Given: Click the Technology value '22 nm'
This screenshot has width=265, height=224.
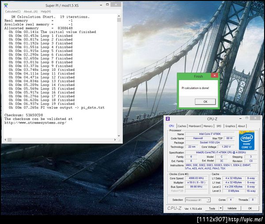Looking at the screenshot, I should tap(192, 147).
